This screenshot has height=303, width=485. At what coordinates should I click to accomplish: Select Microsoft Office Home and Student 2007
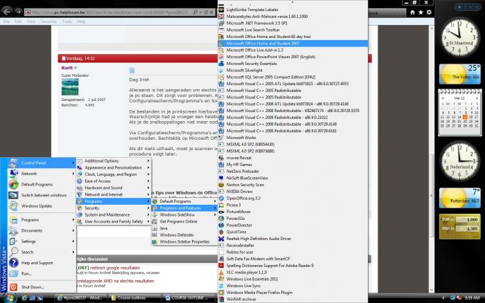click(292, 44)
